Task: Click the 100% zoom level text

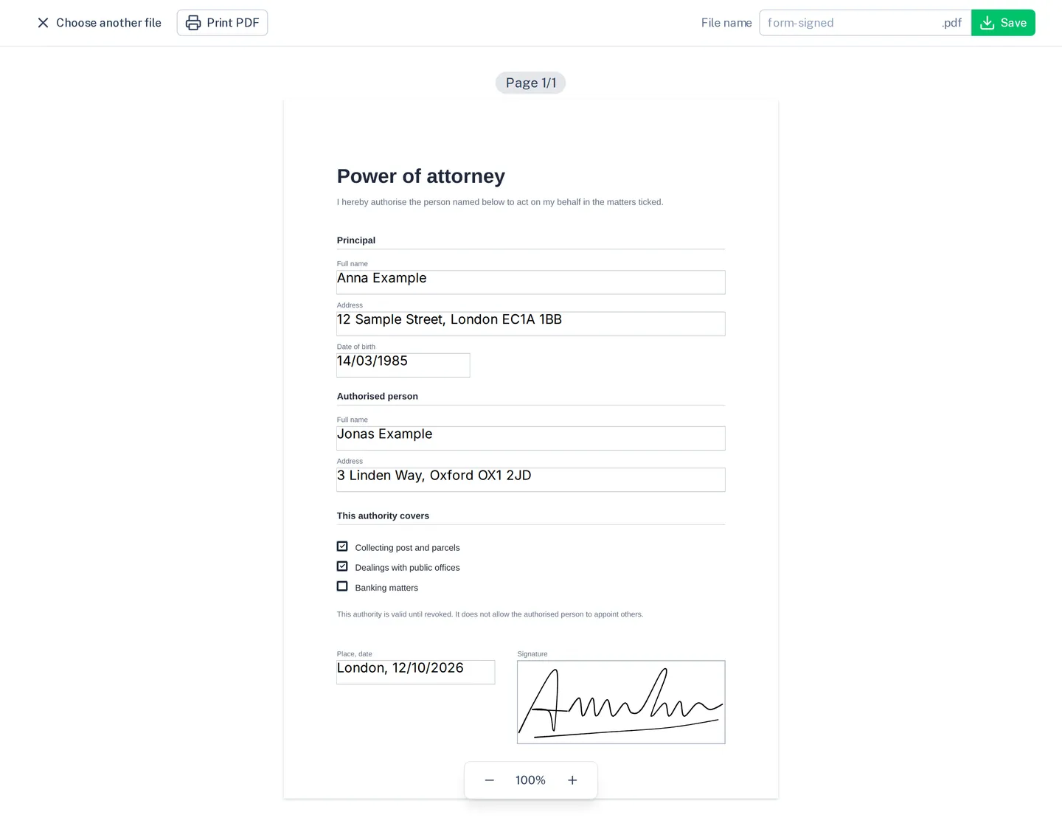Action: coord(530,780)
